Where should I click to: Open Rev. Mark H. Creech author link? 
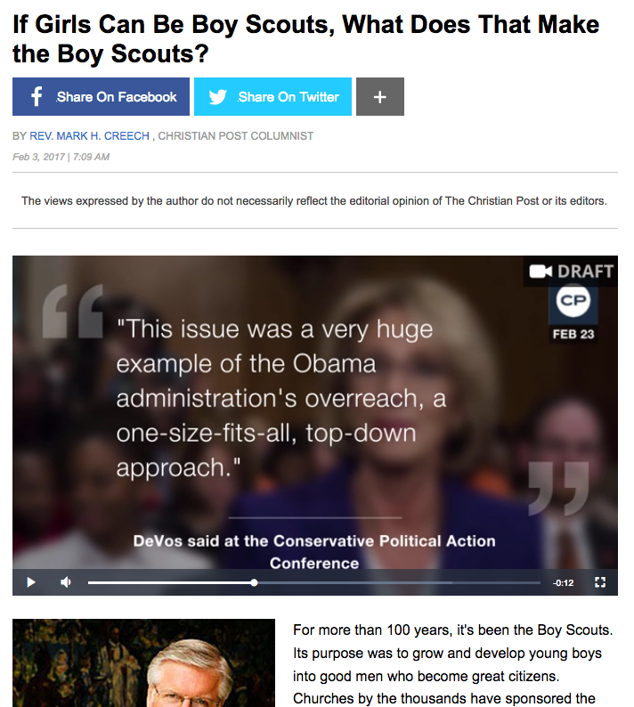click(x=89, y=135)
